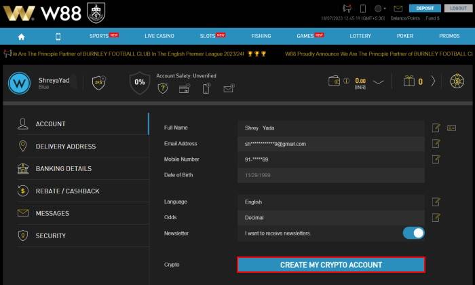Open Security section in sidebar
The image size is (475, 285).
pos(51,235)
